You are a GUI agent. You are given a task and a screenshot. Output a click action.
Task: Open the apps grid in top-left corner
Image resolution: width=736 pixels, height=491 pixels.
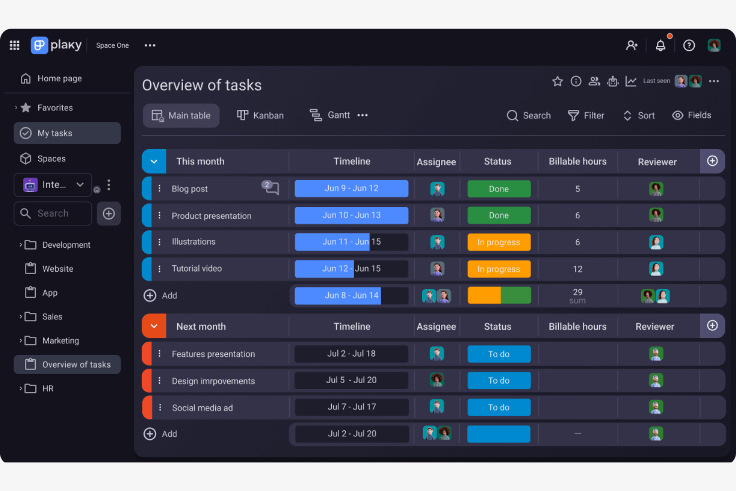tap(14, 45)
